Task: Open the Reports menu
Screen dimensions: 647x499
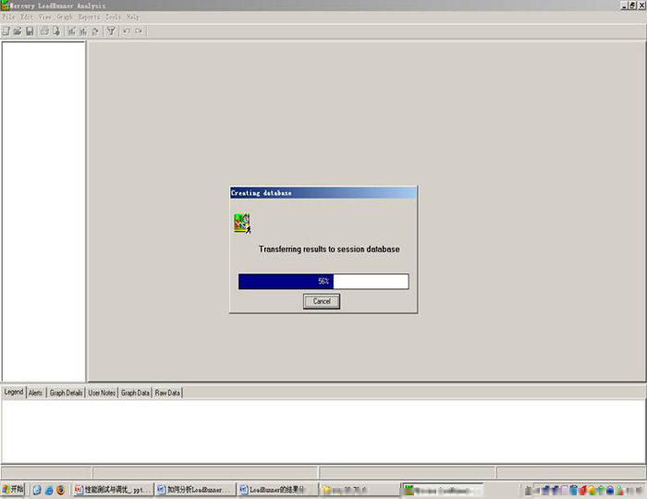Action: [89, 17]
